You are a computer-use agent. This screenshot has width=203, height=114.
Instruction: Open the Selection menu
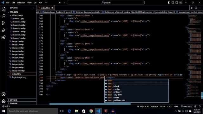coord(21,3)
